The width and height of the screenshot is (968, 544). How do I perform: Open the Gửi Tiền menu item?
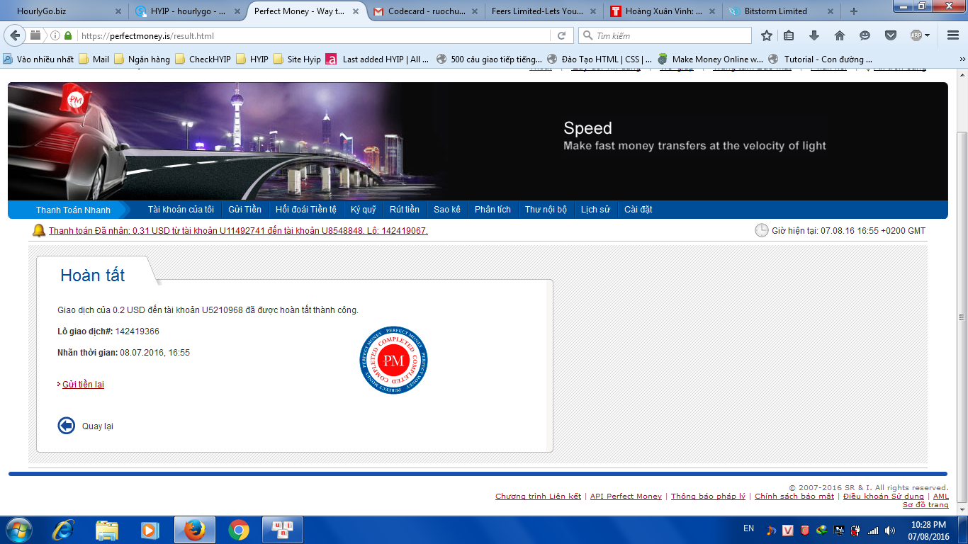tap(244, 210)
